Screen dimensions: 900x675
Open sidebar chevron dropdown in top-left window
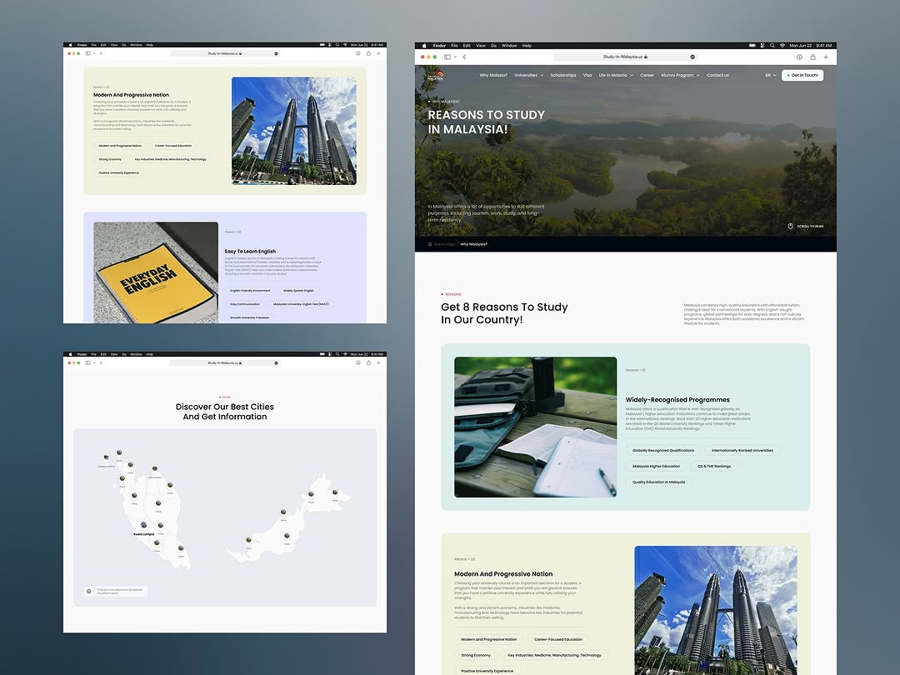94,53
